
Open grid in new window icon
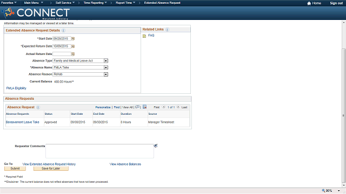pos(137,107)
